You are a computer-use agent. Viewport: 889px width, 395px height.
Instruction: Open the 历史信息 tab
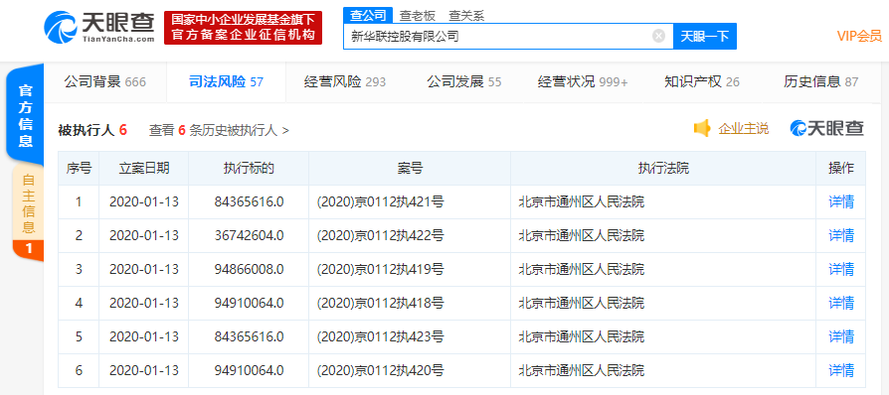coord(820,82)
